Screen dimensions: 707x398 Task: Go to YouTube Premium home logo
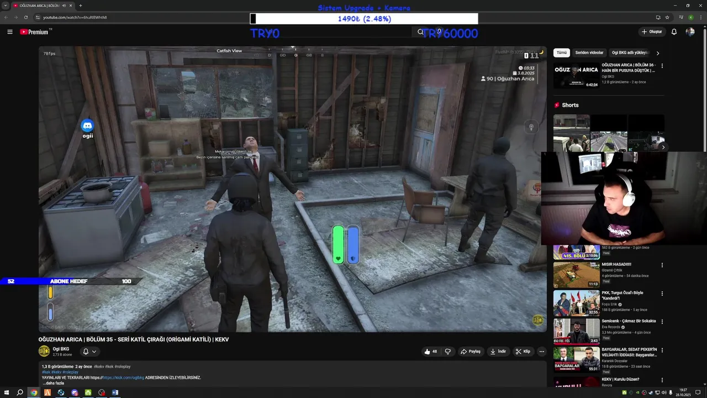35,32
